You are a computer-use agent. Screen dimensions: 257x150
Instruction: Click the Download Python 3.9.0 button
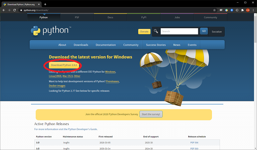coord(64,65)
